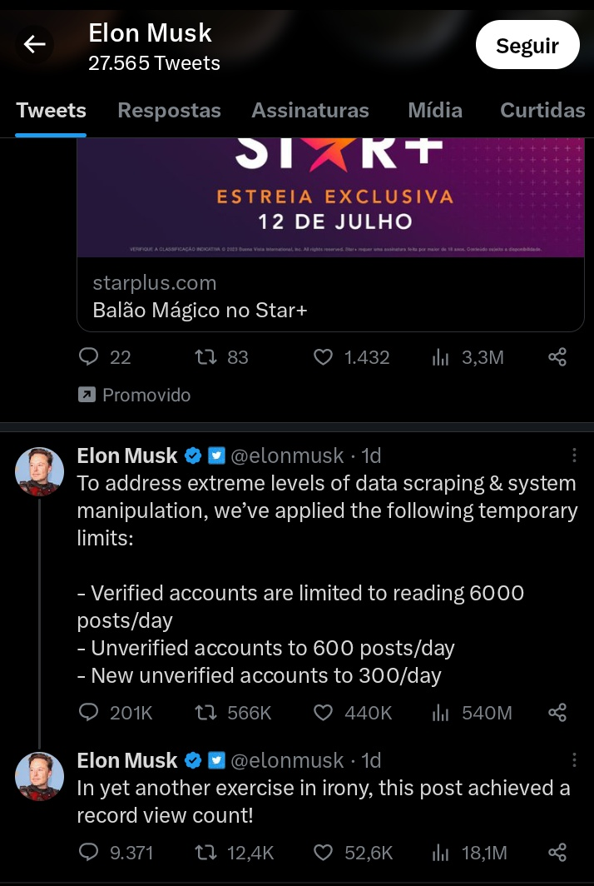Open the Star+ promotional banner image

point(330,197)
